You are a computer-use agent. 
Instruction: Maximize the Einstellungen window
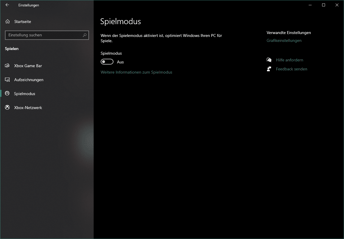(323, 5)
